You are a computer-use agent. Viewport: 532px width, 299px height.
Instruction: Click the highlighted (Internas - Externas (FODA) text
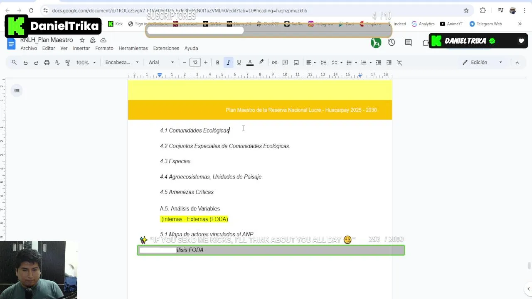click(x=195, y=219)
